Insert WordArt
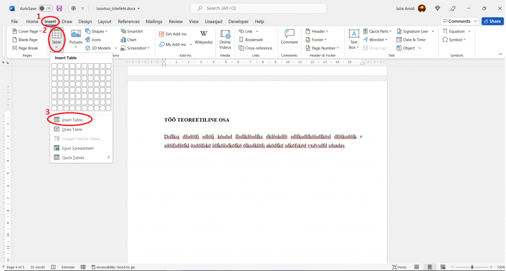Viewport: 506px width, 271px height. 376,39
